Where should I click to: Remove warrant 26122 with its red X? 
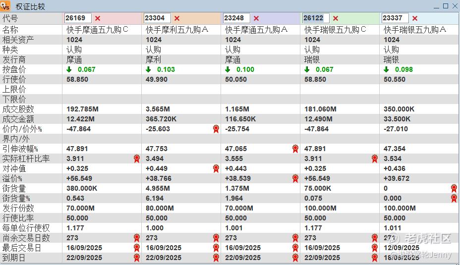coord(336,18)
